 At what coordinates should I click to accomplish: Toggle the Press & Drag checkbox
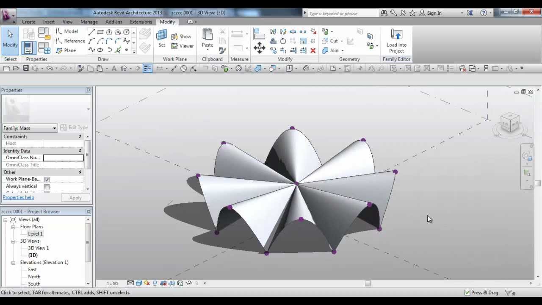pyautogui.click(x=467, y=293)
